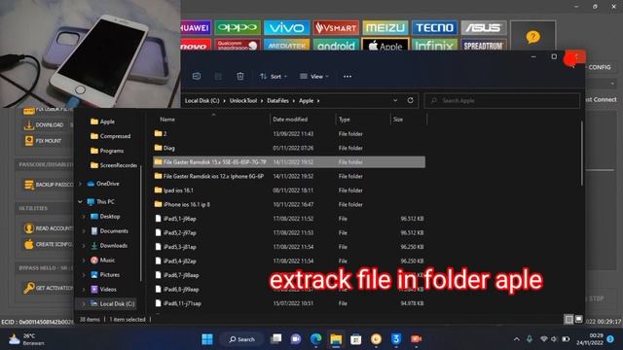Choose the OPPO brand tile

tap(238, 28)
